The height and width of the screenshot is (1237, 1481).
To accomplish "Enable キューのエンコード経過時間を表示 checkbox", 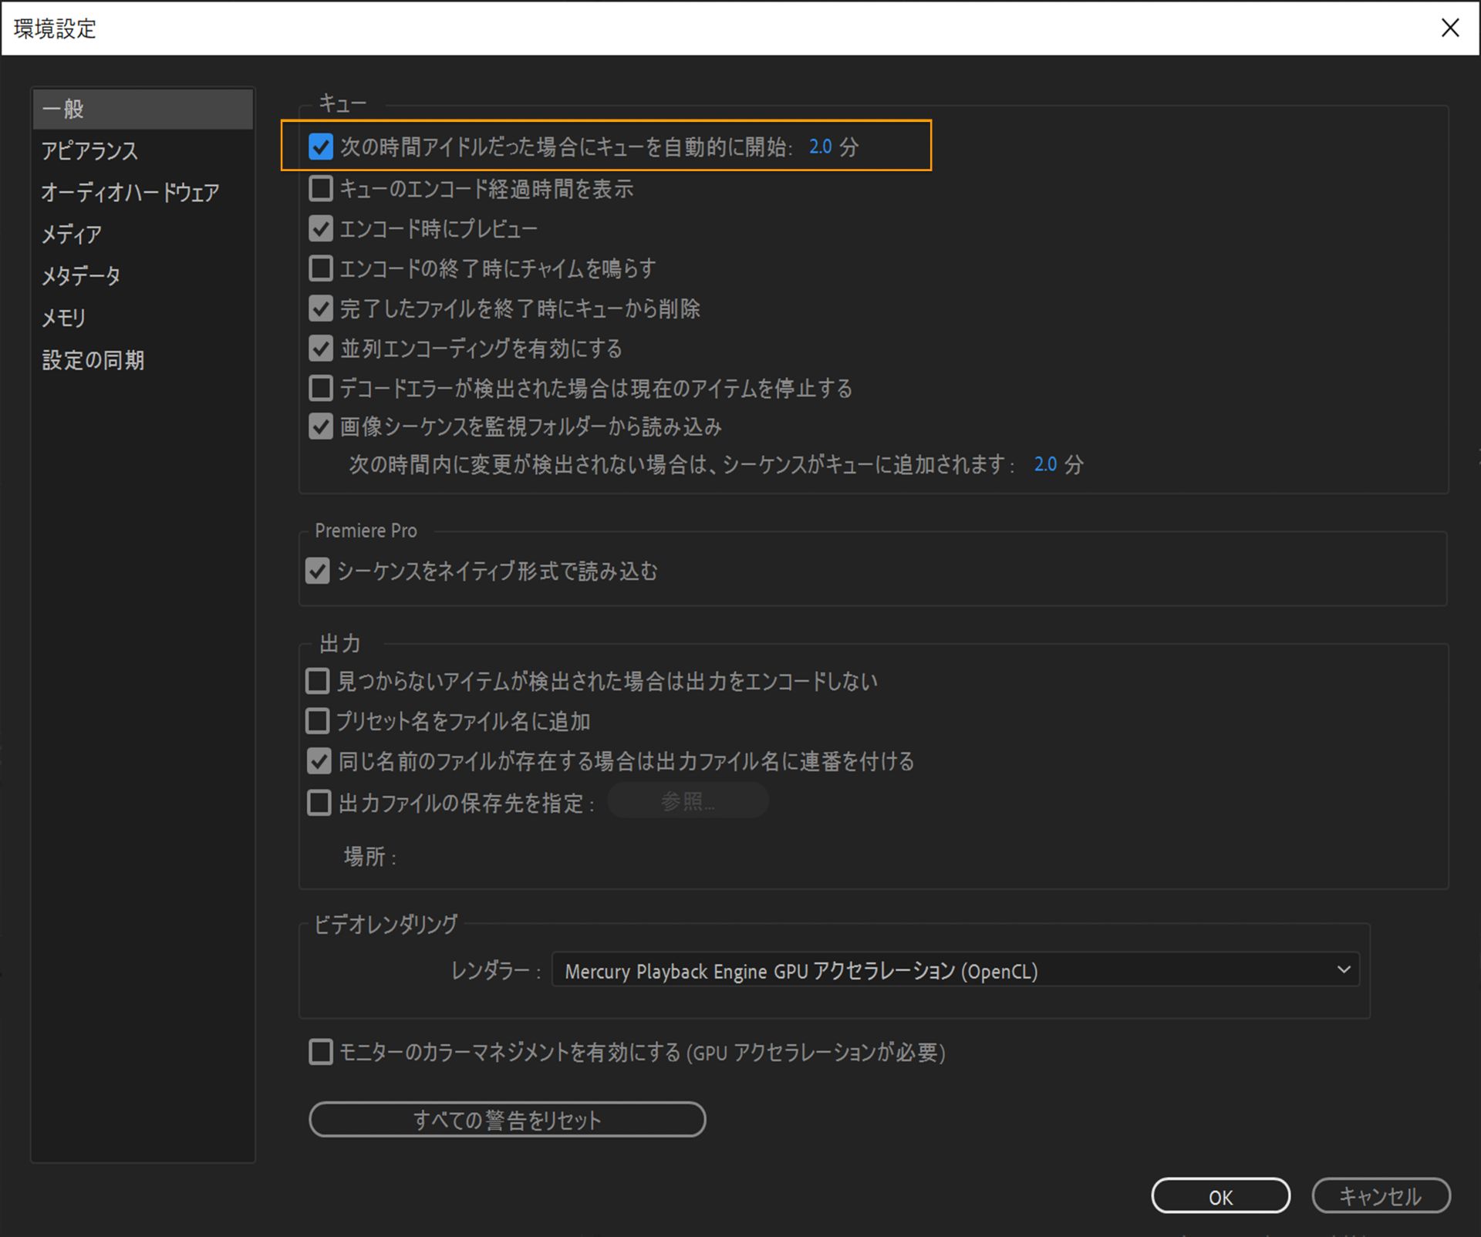I will (321, 188).
